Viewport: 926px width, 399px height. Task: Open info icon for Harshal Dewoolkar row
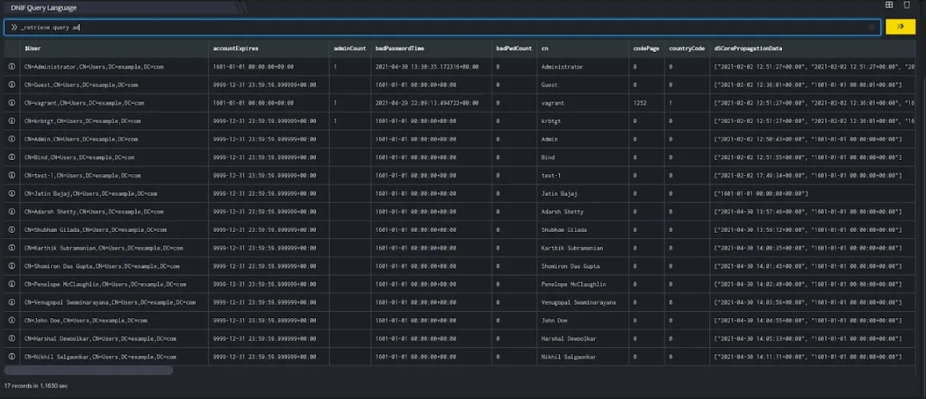click(11, 339)
